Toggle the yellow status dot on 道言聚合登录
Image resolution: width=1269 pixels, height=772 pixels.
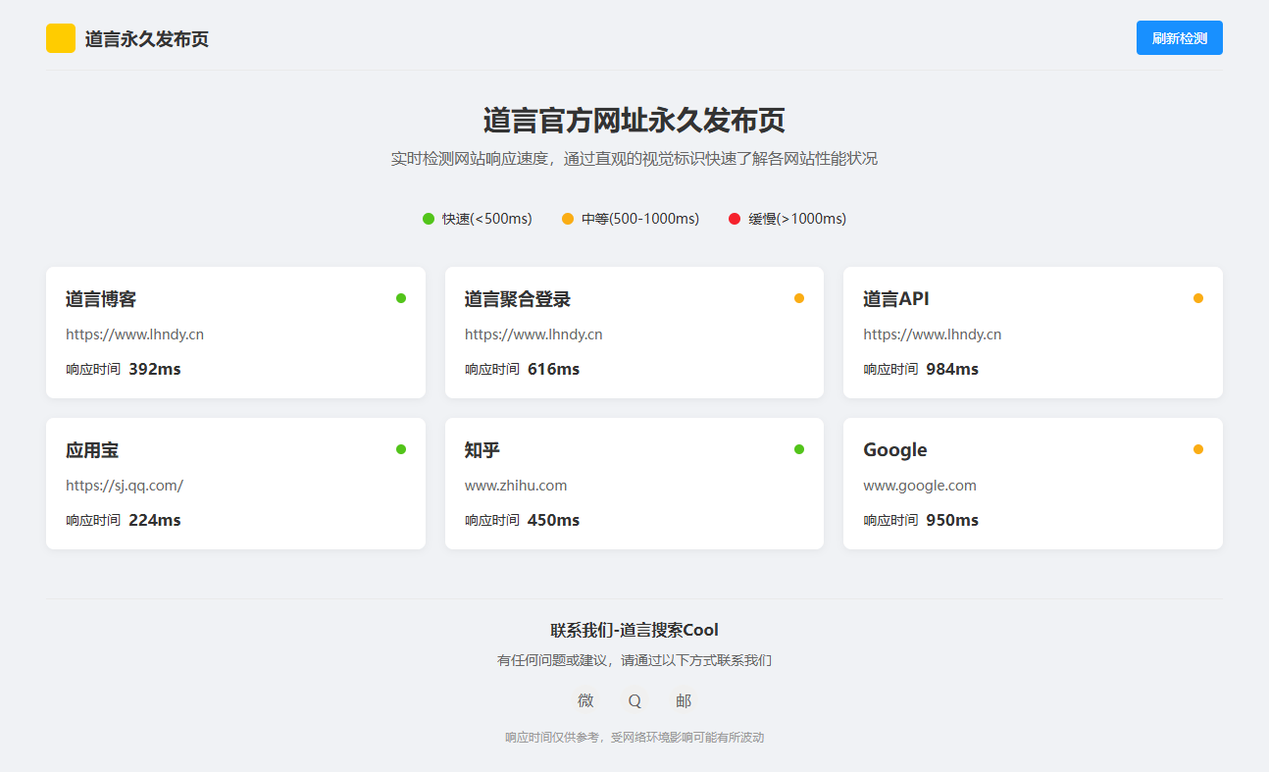pos(799,296)
